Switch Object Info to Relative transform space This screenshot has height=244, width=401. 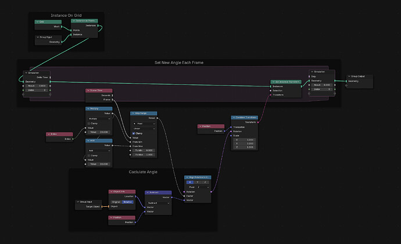click(128, 202)
